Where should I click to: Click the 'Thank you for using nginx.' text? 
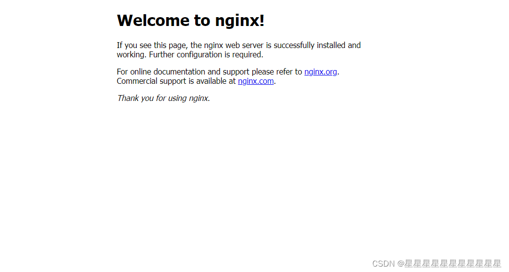(163, 99)
